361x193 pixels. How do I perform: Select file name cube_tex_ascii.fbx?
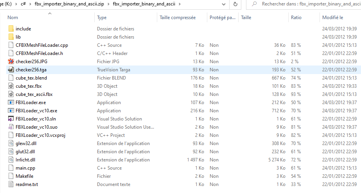pyautogui.click(x=34, y=94)
